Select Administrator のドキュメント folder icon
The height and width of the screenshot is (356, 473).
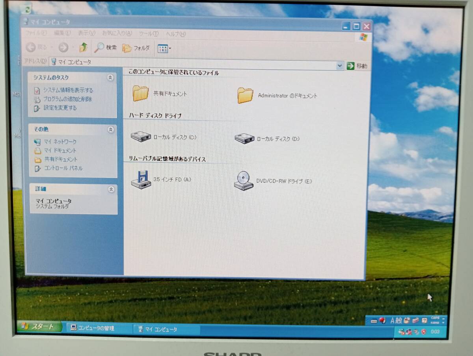(245, 95)
